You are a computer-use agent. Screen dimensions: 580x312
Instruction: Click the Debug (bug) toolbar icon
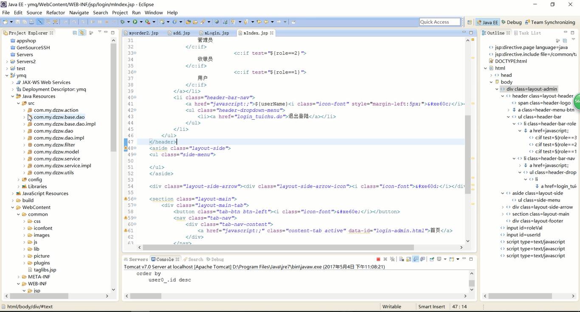[x=122, y=22]
